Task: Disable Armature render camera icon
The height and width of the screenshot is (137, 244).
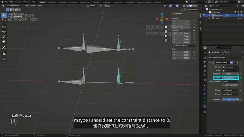Action: click(x=241, y=15)
